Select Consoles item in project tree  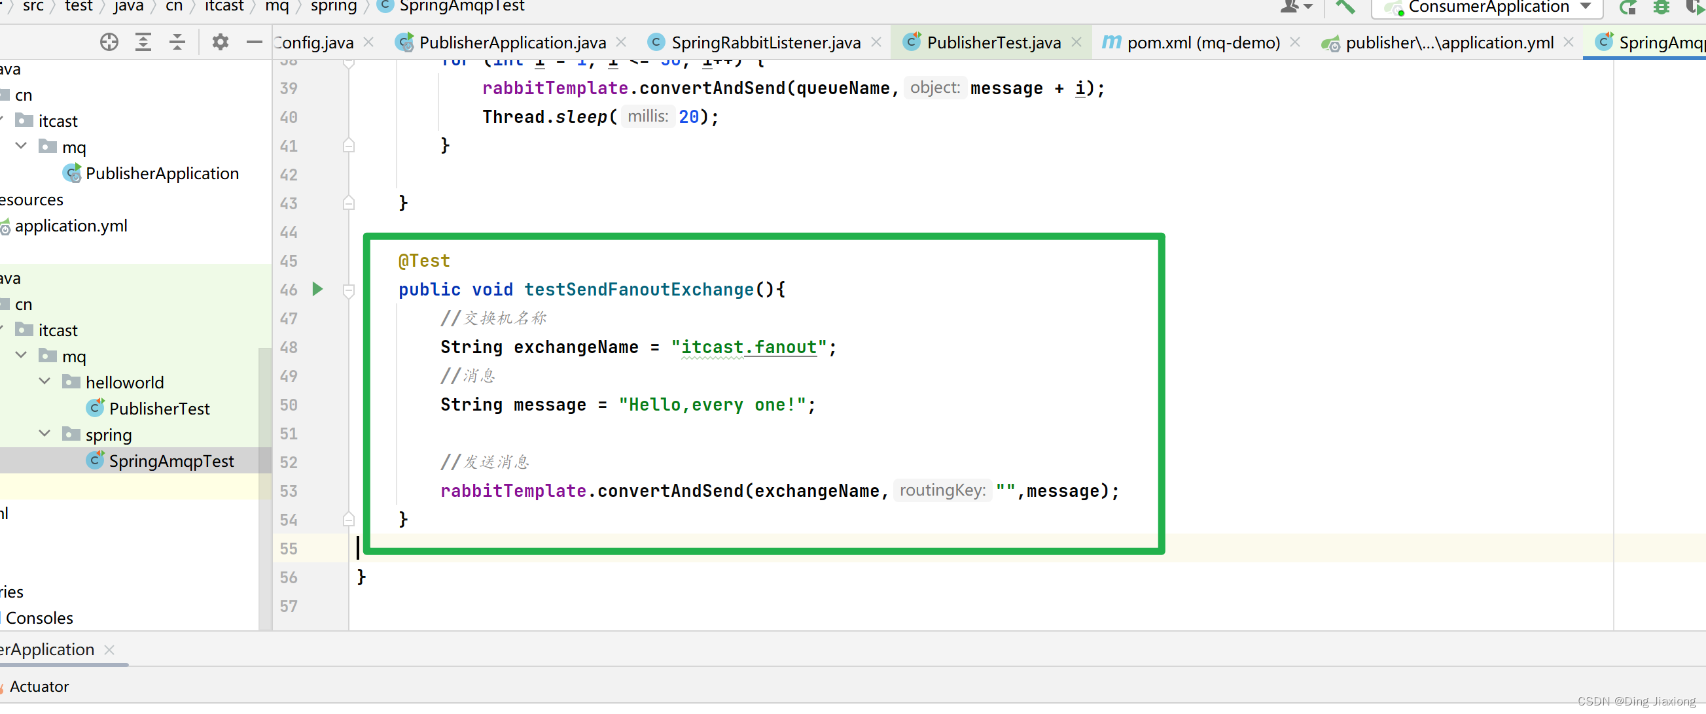39,617
